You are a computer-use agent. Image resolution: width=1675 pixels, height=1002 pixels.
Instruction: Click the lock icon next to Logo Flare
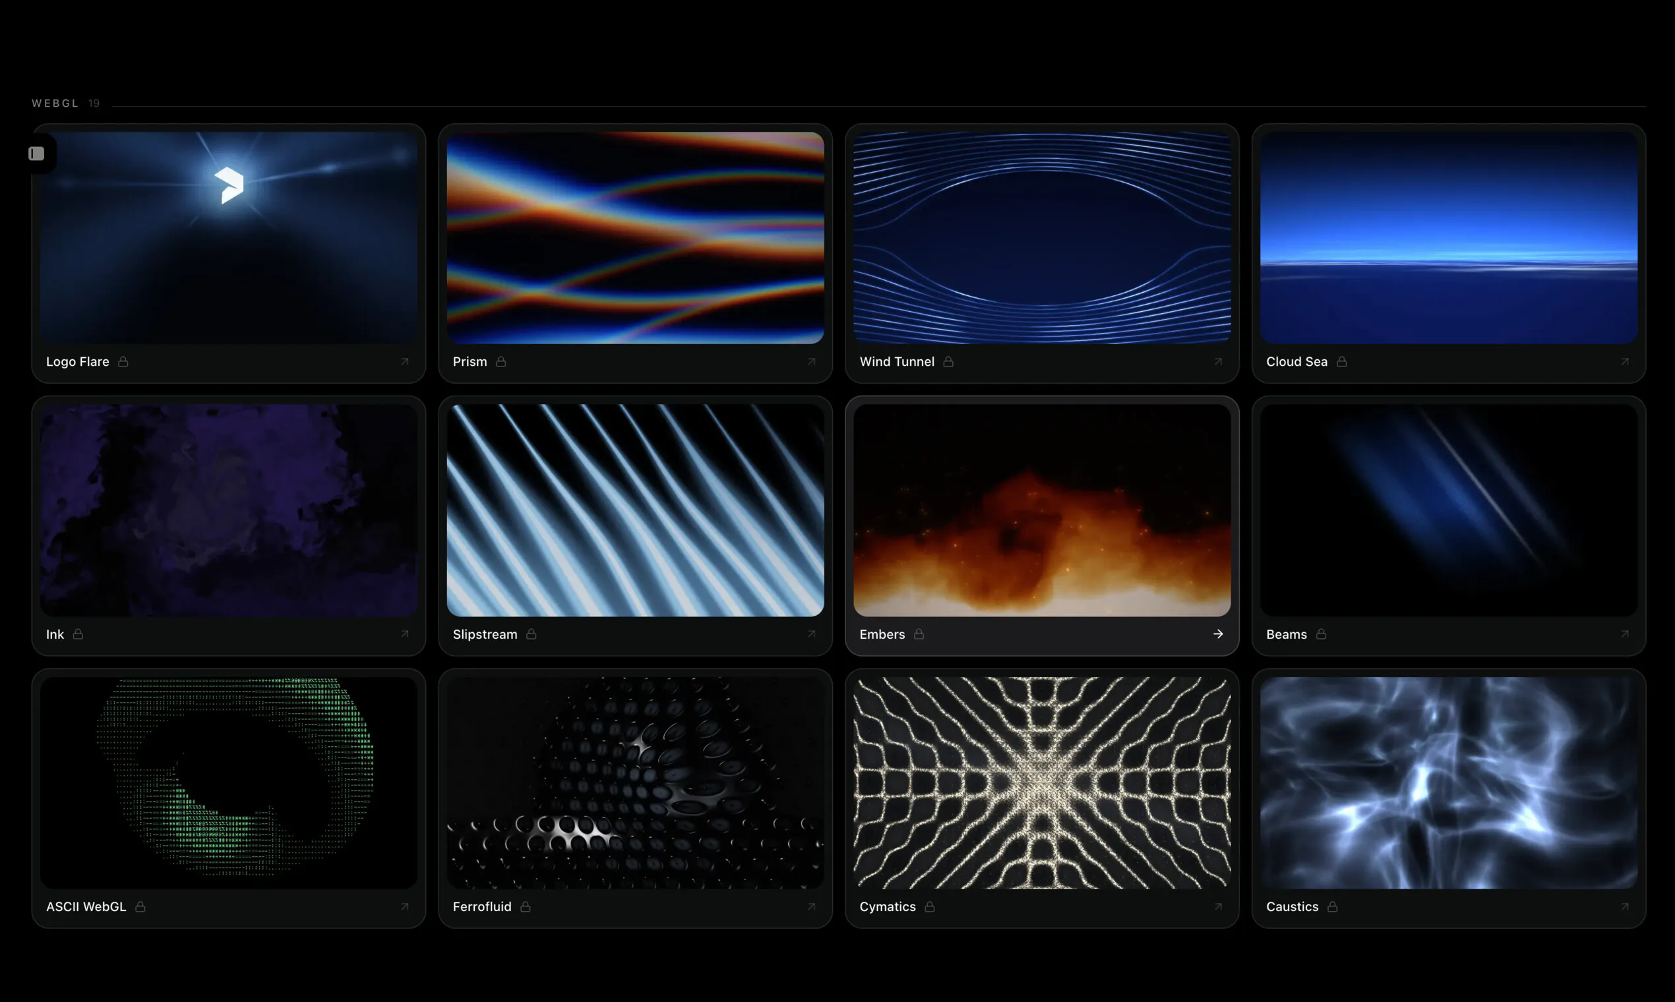click(123, 362)
